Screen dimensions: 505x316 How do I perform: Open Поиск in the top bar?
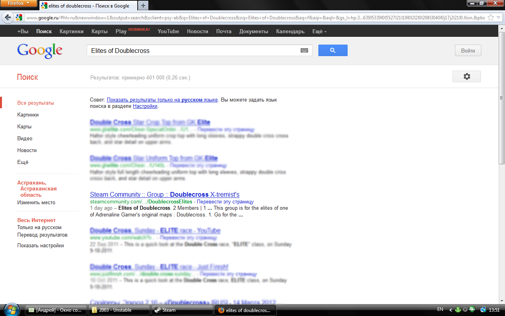click(x=44, y=31)
